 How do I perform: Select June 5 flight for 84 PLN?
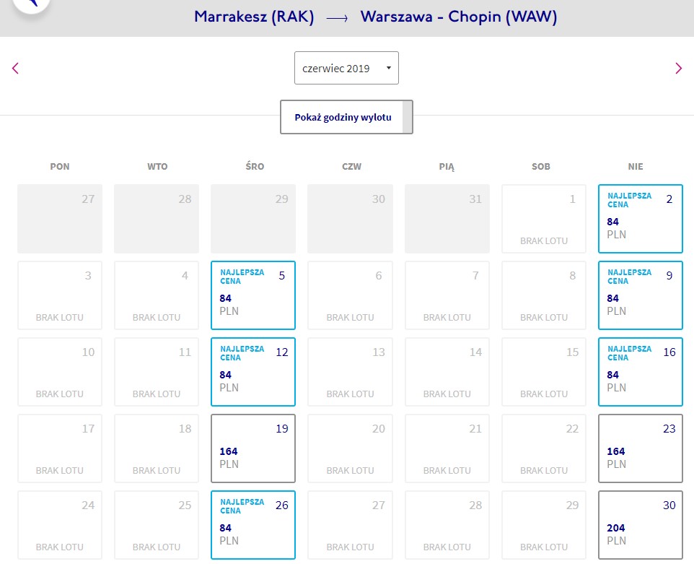coord(253,295)
